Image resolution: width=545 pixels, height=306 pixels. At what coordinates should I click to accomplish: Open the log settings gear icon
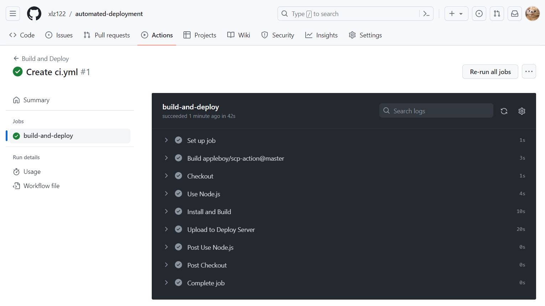coord(522,111)
